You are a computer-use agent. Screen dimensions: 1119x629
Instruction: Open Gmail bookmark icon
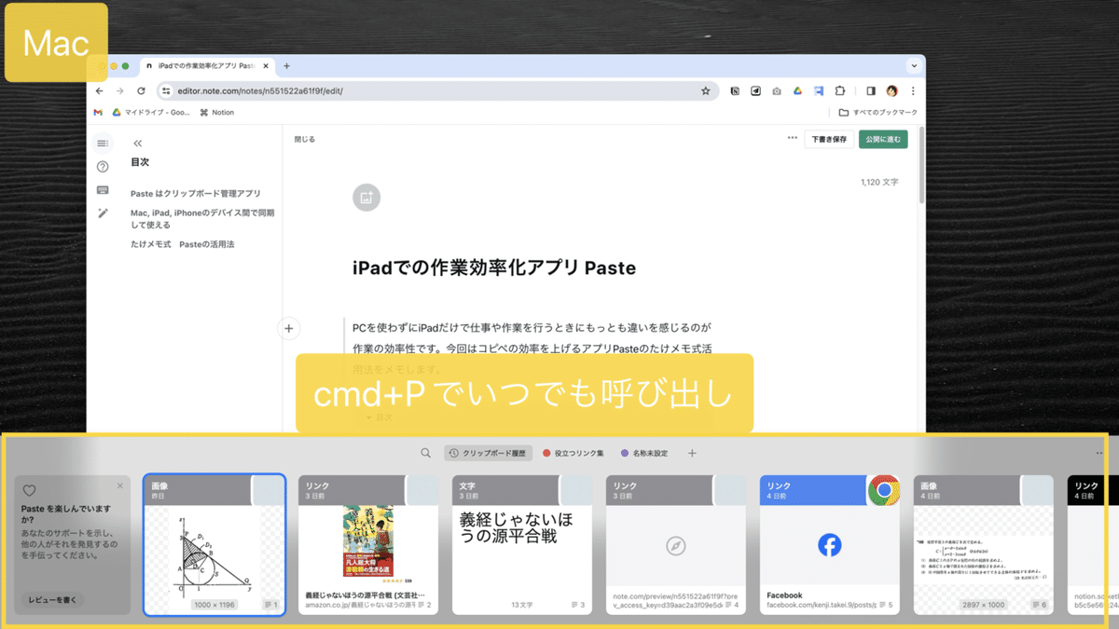98,113
